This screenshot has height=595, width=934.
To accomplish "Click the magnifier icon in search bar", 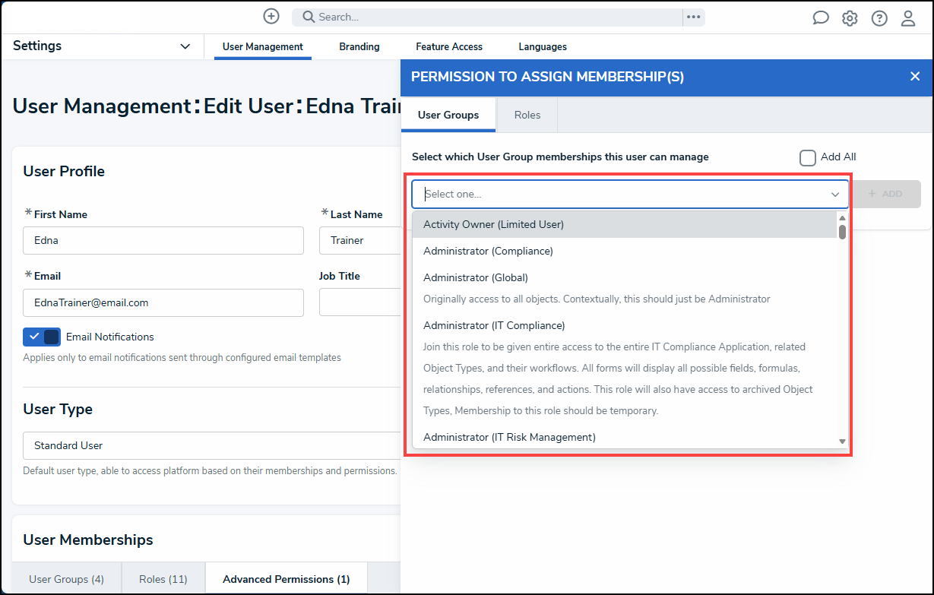I will click(x=308, y=17).
